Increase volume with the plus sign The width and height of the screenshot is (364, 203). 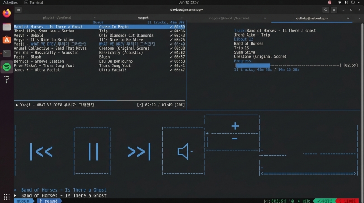coord(235,126)
